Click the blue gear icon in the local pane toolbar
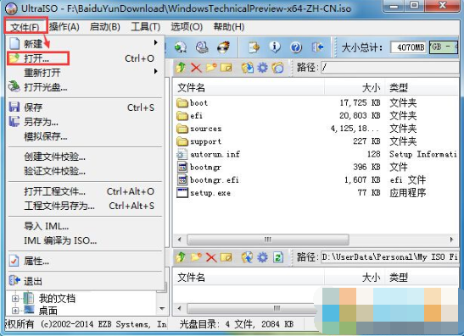 click(x=262, y=257)
